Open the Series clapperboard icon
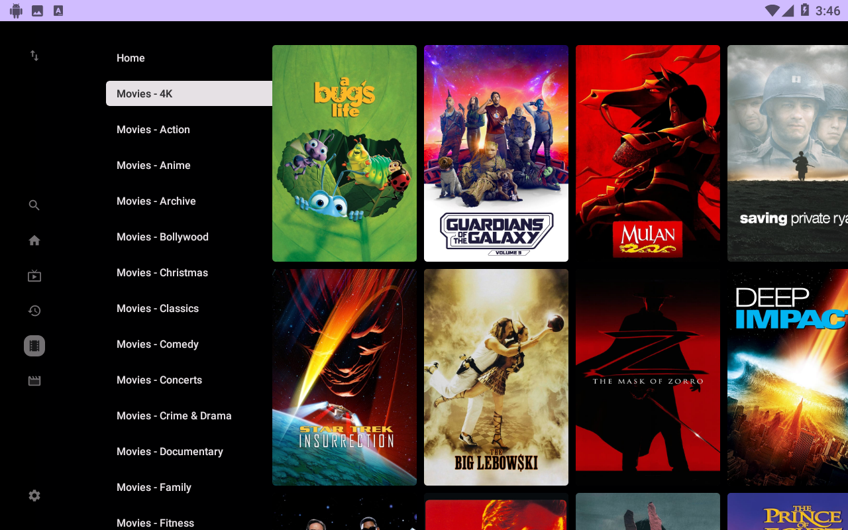This screenshot has height=530, width=848. click(34, 381)
